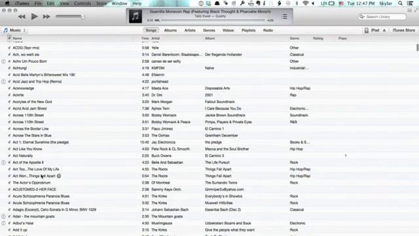Click the Next track fast-forward button
This screenshot has width=419, height=236.
(46, 16)
